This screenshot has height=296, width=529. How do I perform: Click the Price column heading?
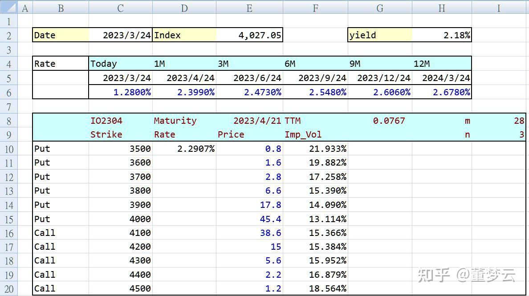click(x=249, y=134)
